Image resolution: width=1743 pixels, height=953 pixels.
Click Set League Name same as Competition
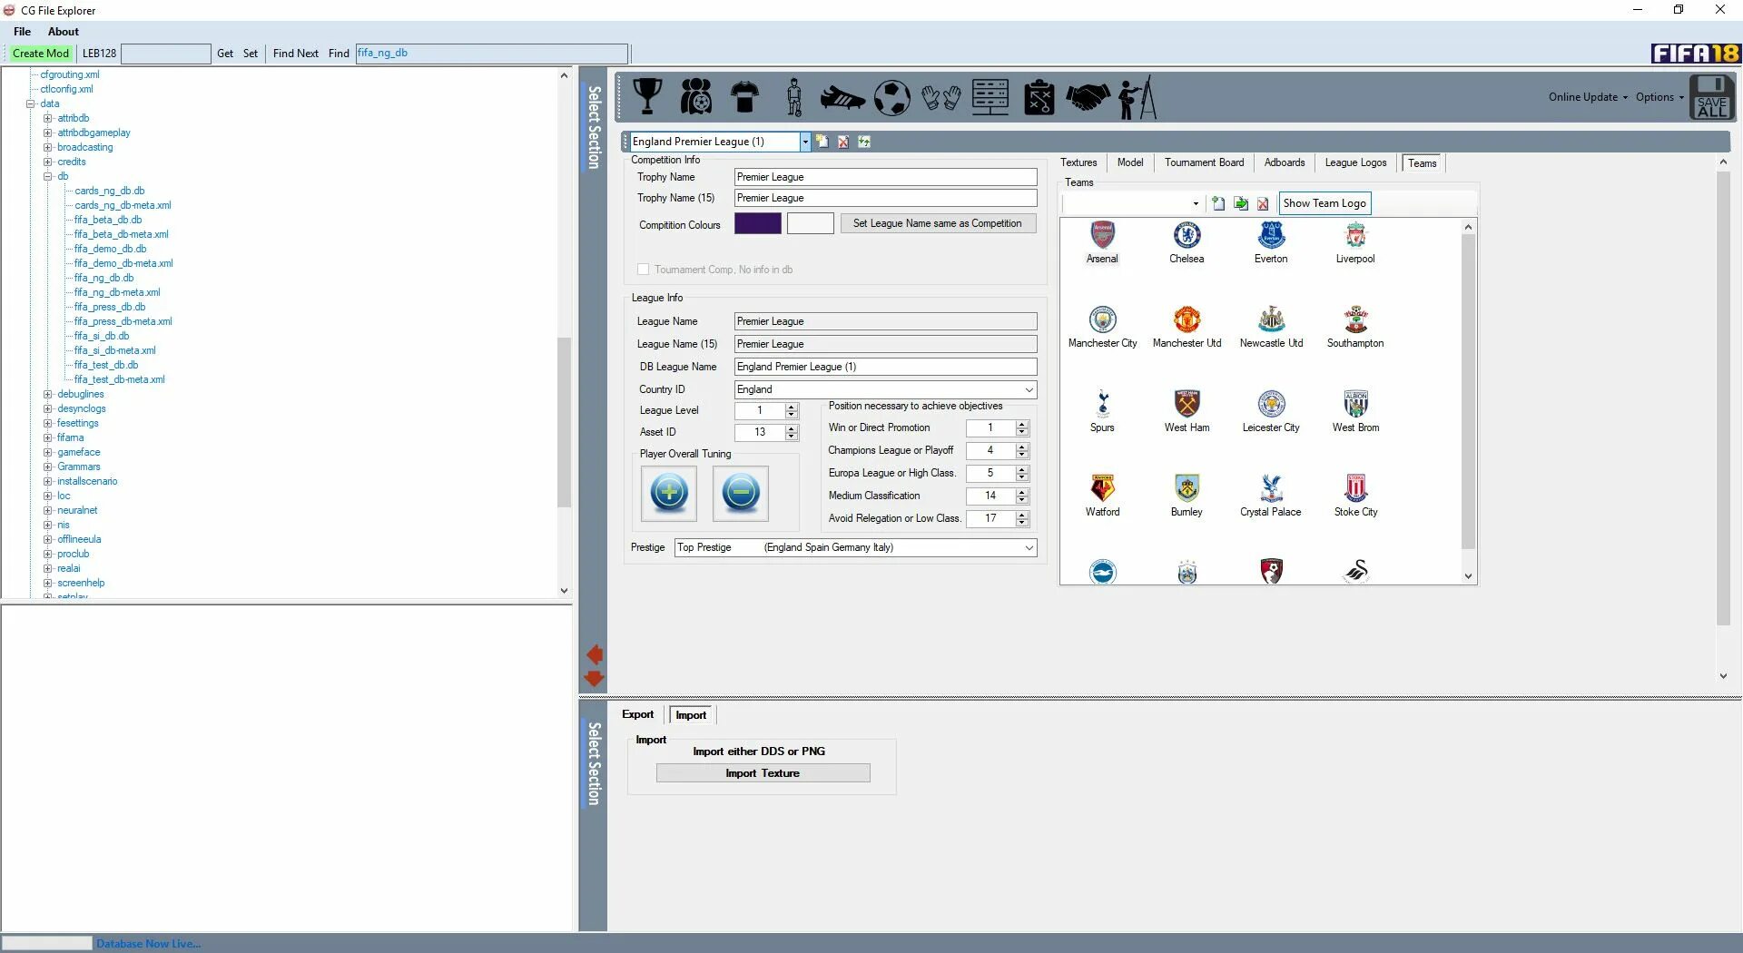pos(938,223)
